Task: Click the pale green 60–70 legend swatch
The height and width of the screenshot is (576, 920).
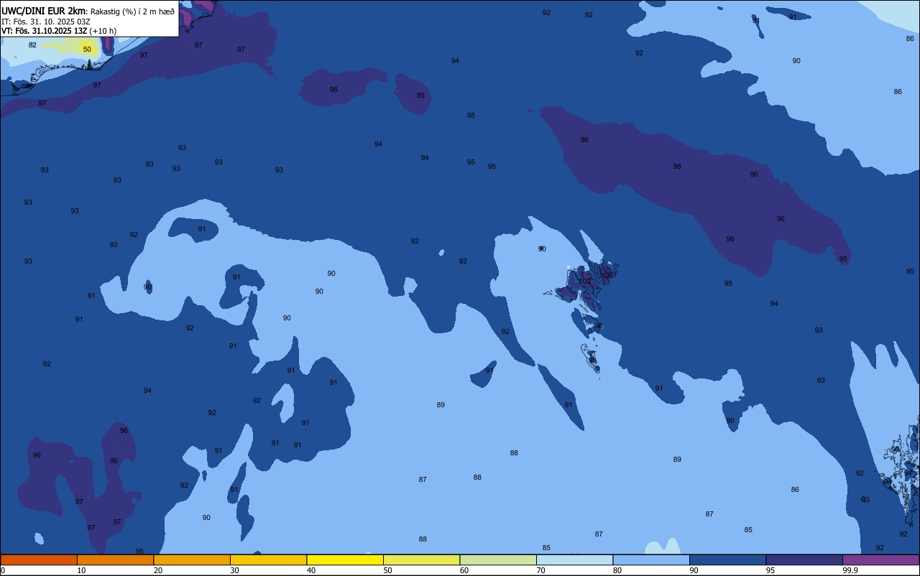Action: point(498,559)
